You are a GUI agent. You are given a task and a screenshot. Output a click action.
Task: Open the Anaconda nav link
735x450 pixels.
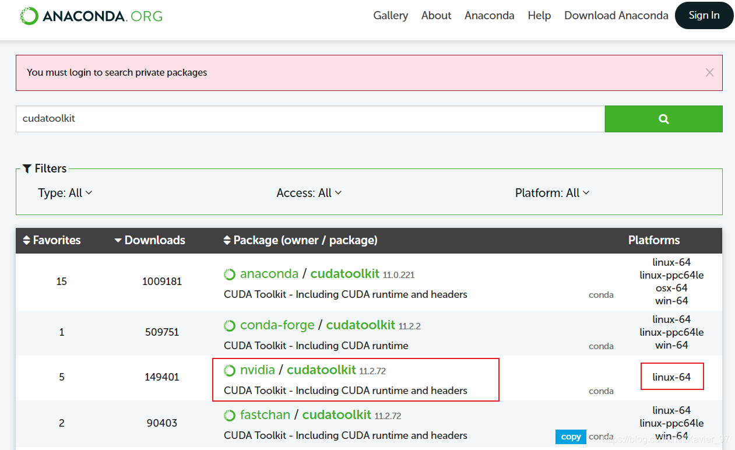coord(490,16)
